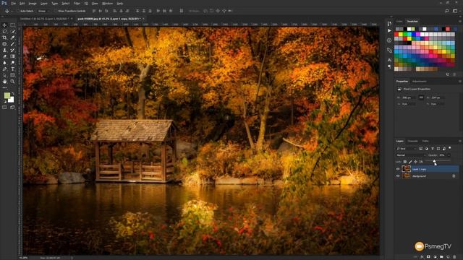Filter layers by smart objects icon
The width and height of the screenshot is (463, 260).
tap(444, 149)
